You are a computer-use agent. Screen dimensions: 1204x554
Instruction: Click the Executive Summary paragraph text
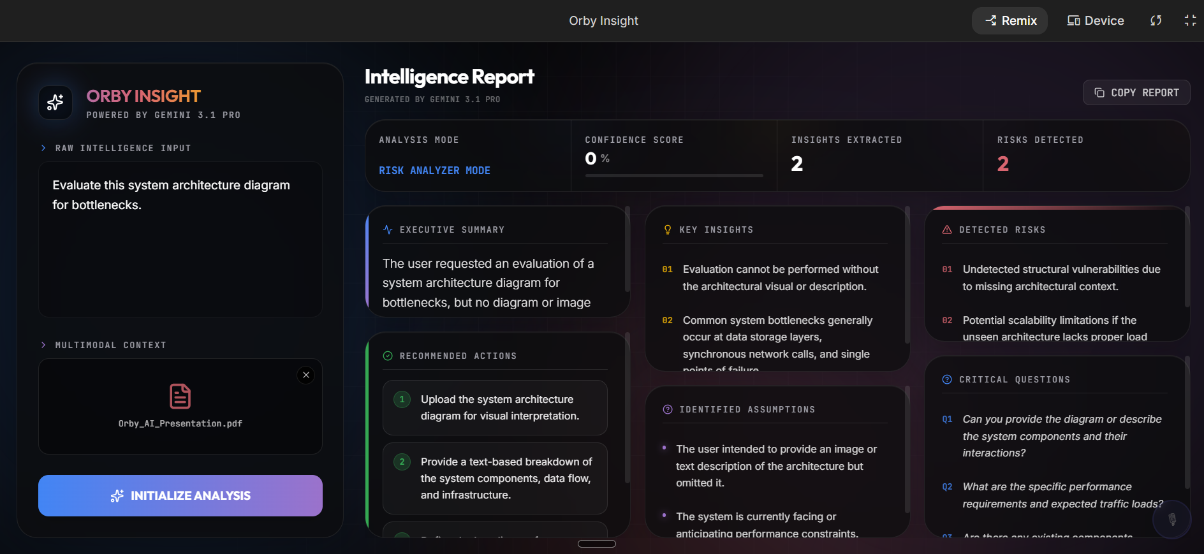pyautogui.click(x=490, y=283)
